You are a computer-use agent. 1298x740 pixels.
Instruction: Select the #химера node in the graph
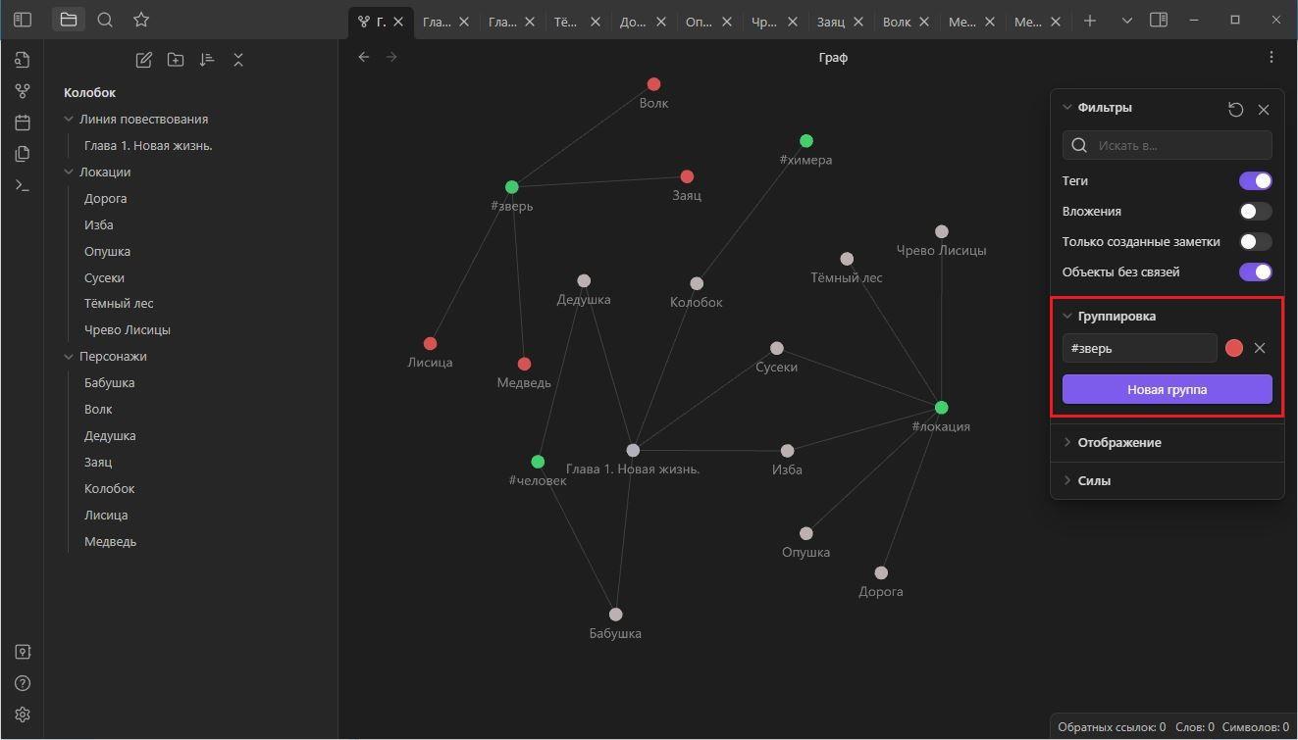coord(805,141)
